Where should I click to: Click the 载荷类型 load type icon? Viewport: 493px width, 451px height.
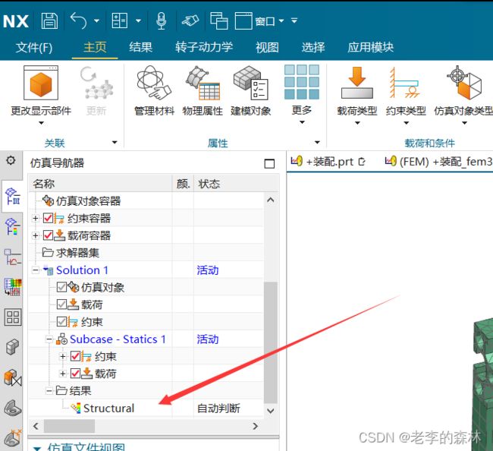(x=357, y=83)
